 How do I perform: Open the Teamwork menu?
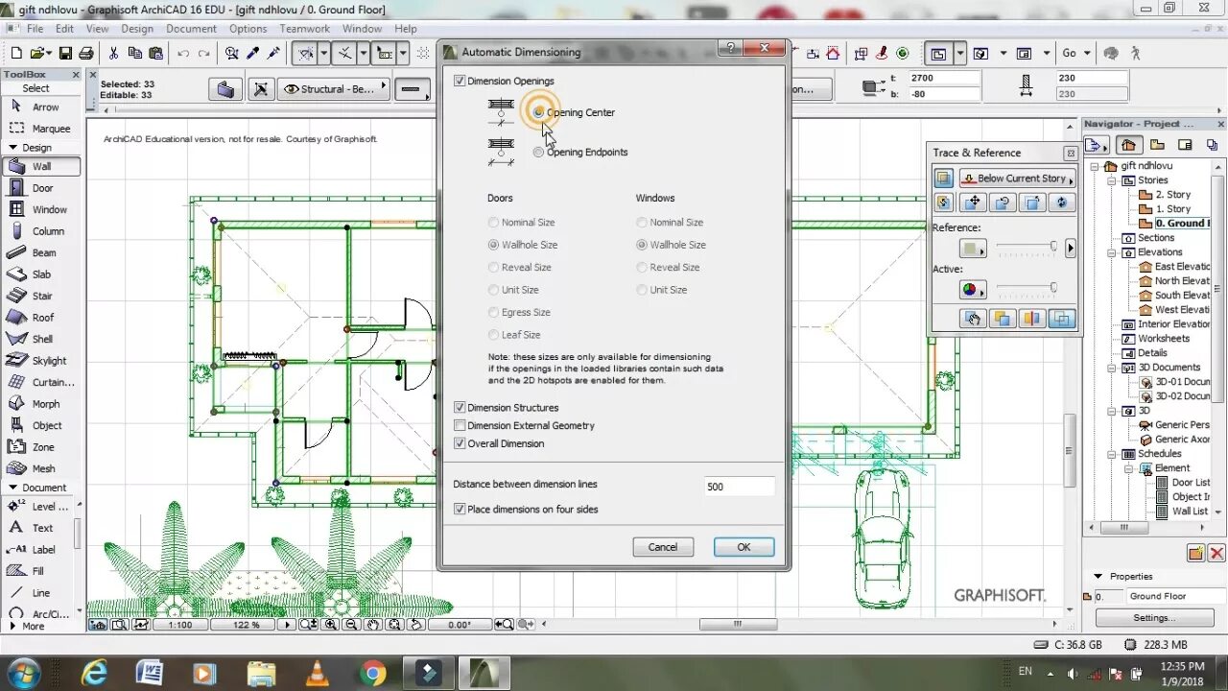[x=304, y=29]
